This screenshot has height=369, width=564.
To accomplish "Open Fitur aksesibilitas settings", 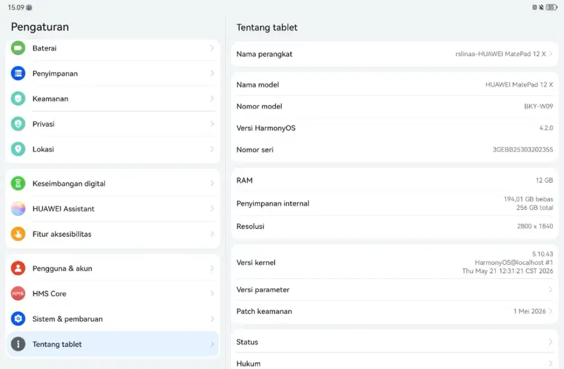I will point(112,234).
